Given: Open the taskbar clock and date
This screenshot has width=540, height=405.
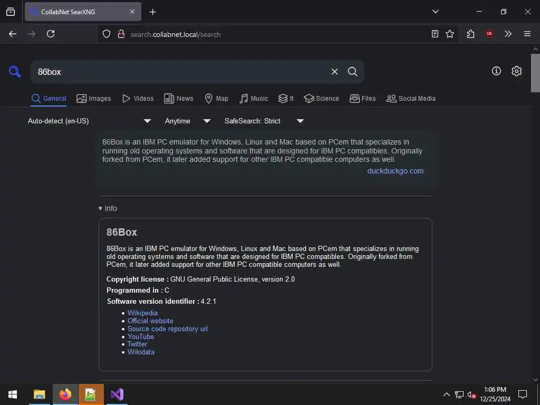Looking at the screenshot, I should (495, 394).
